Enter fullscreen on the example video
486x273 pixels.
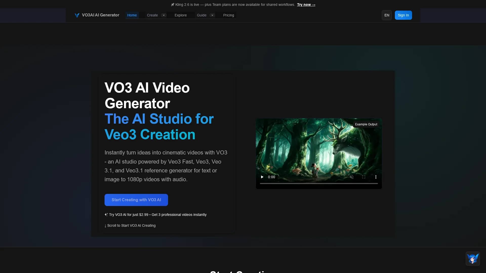364,177
